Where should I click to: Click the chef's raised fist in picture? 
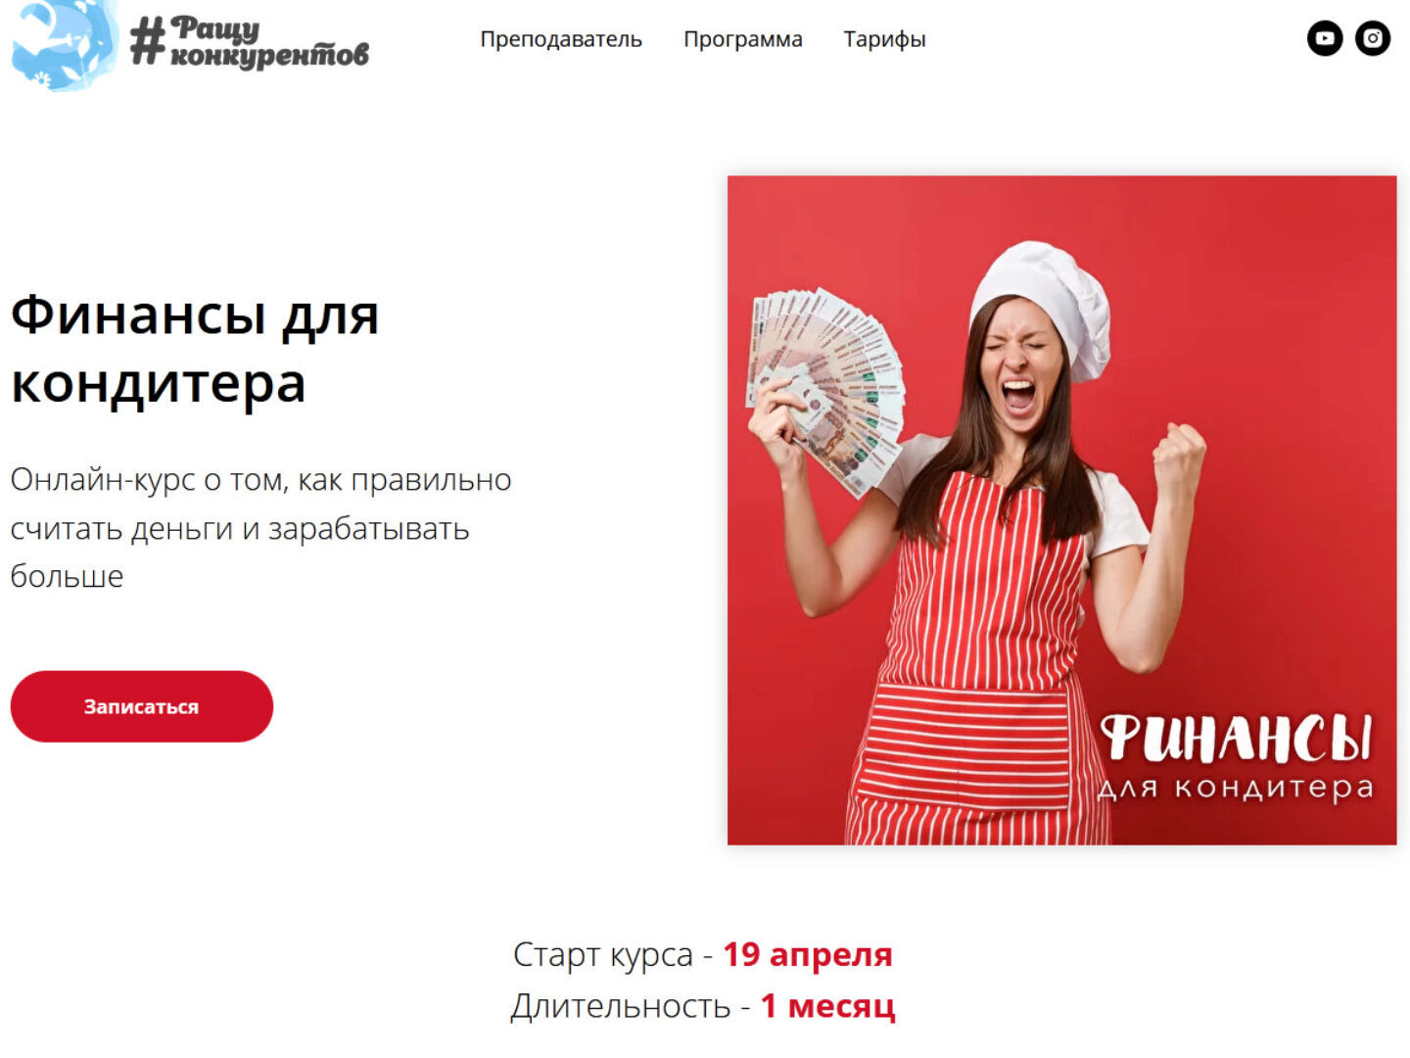1179,456
